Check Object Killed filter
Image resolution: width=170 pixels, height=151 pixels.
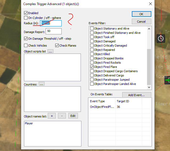pyautogui.click(x=92, y=54)
